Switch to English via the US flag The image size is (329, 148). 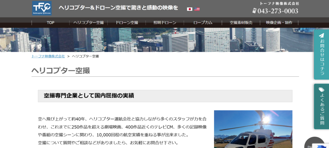click(197, 9)
